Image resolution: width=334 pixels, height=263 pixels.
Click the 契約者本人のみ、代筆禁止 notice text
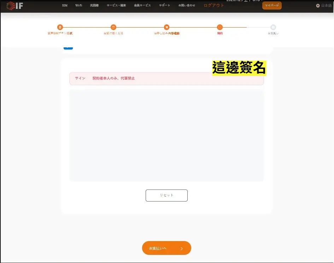coord(113,78)
